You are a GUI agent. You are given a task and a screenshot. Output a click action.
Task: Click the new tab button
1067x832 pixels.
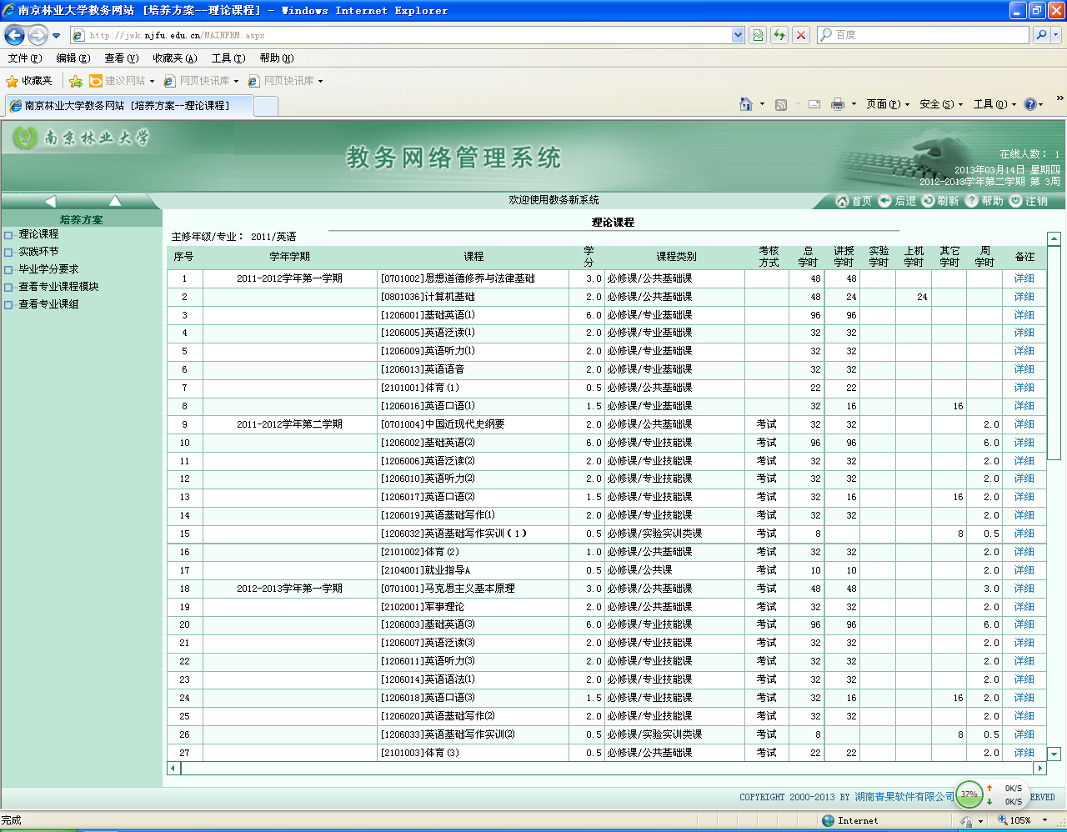tap(265, 106)
